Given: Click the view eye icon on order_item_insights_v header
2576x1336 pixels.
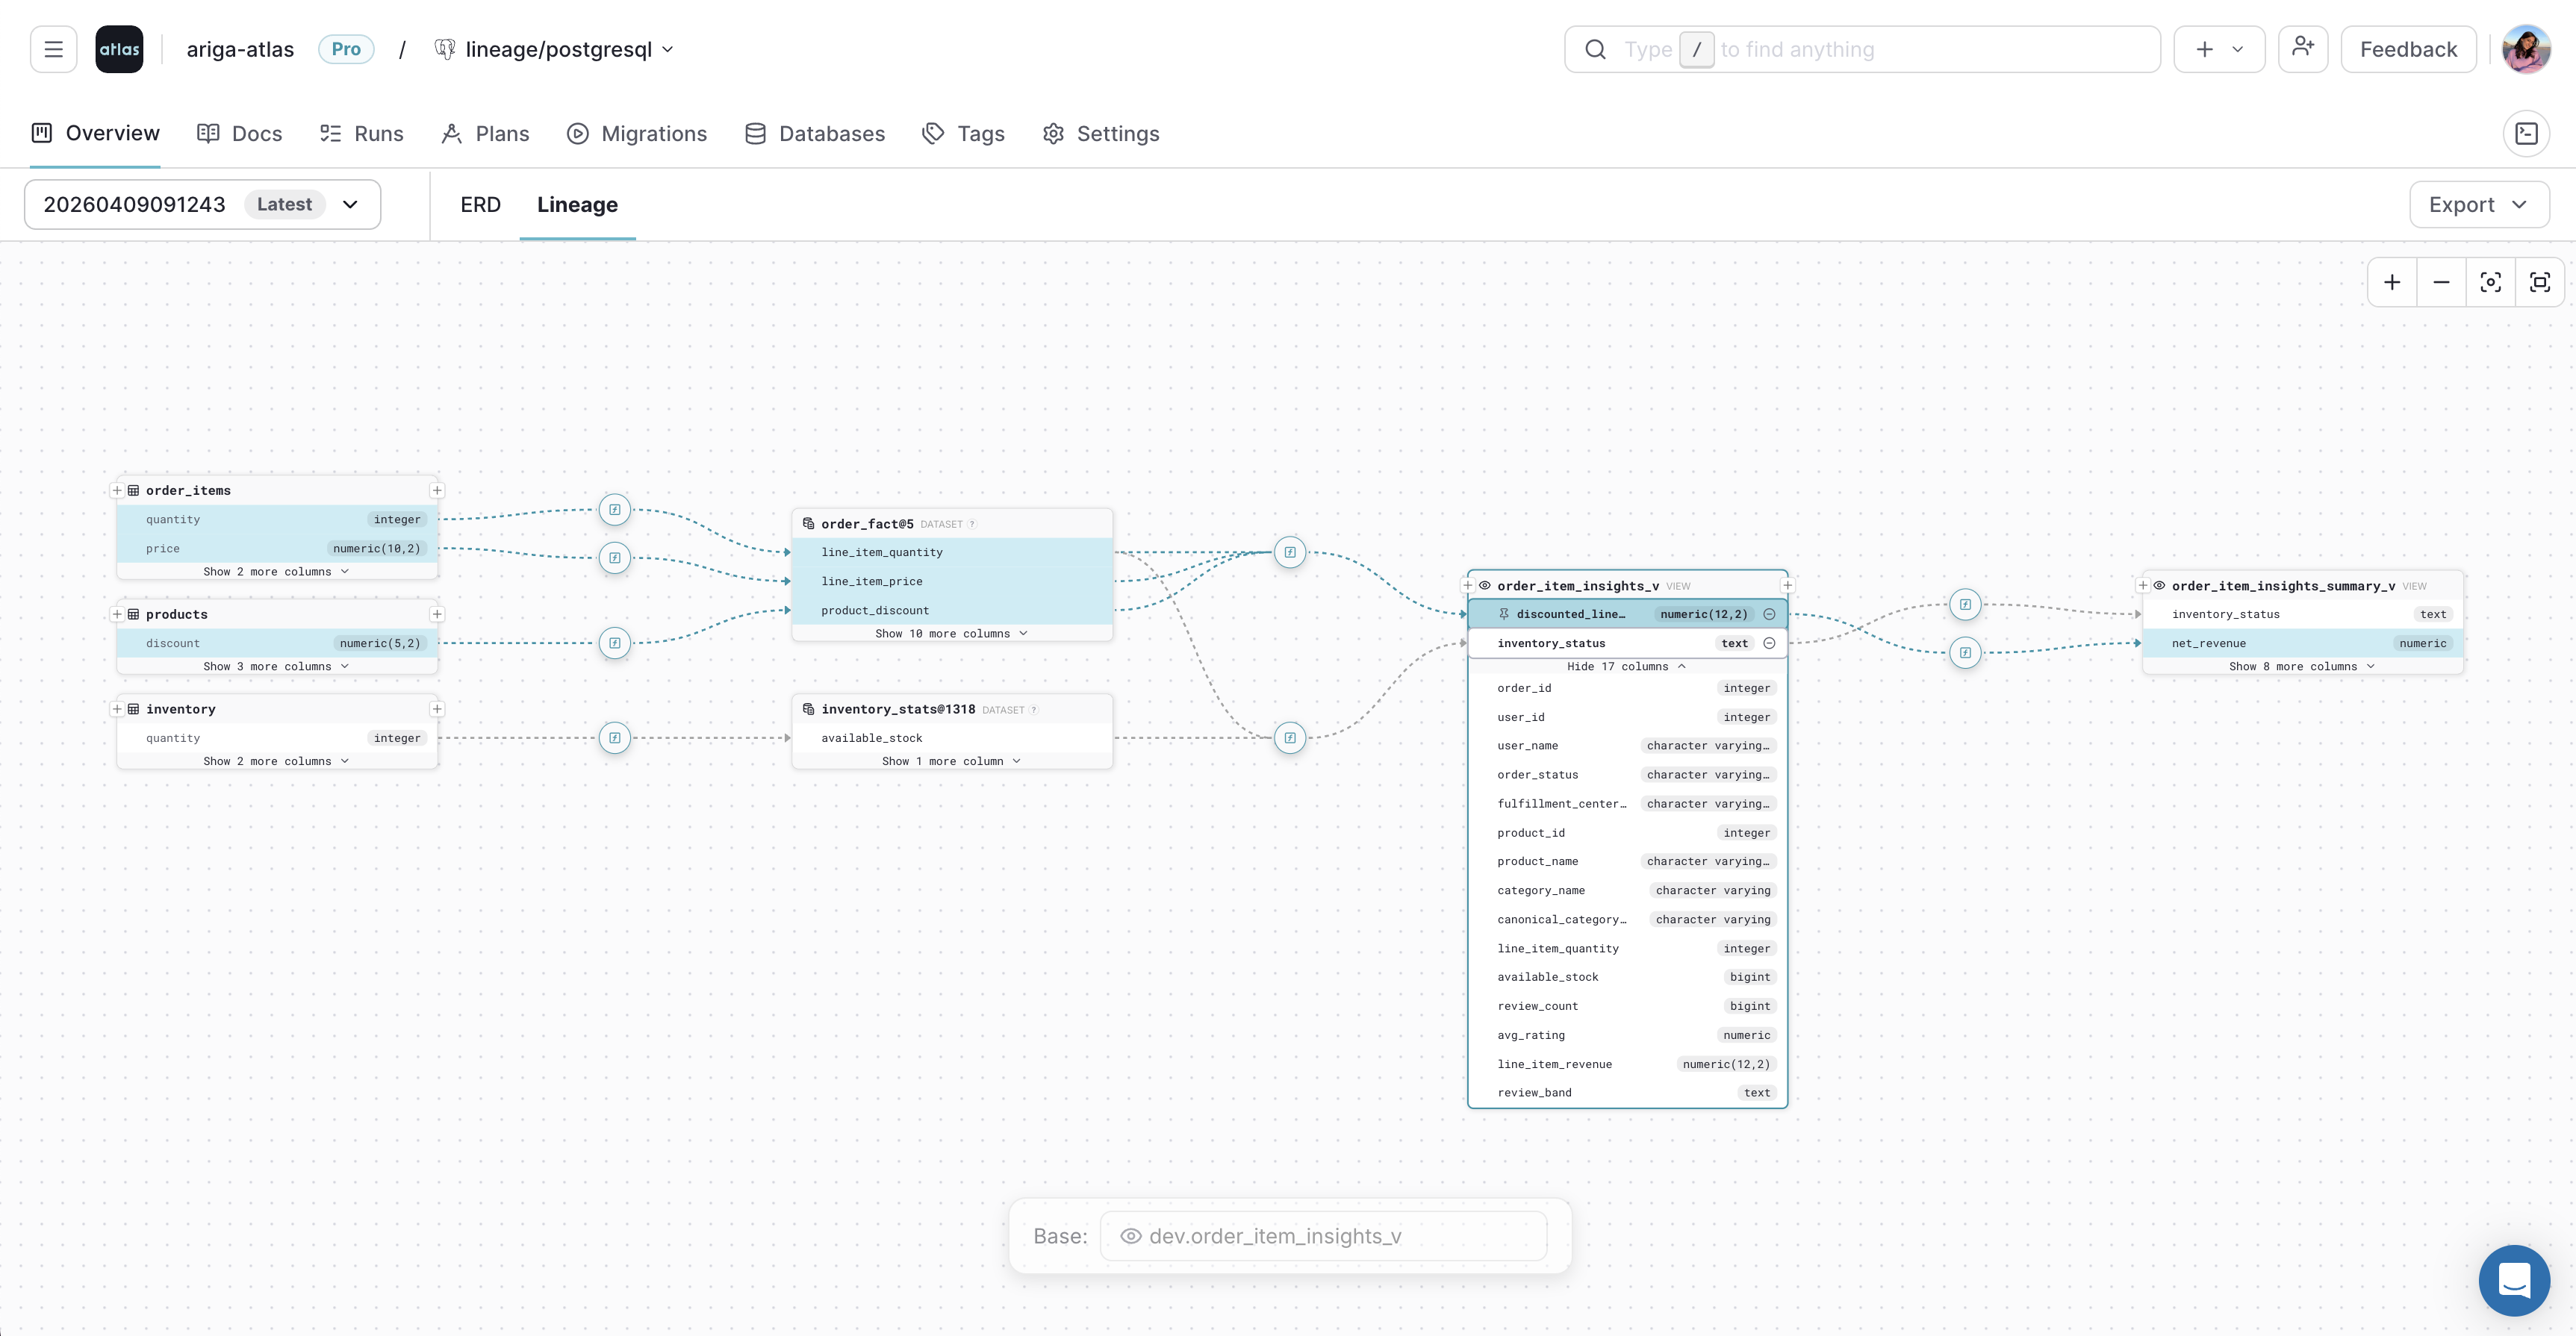Looking at the screenshot, I should tap(1486, 586).
